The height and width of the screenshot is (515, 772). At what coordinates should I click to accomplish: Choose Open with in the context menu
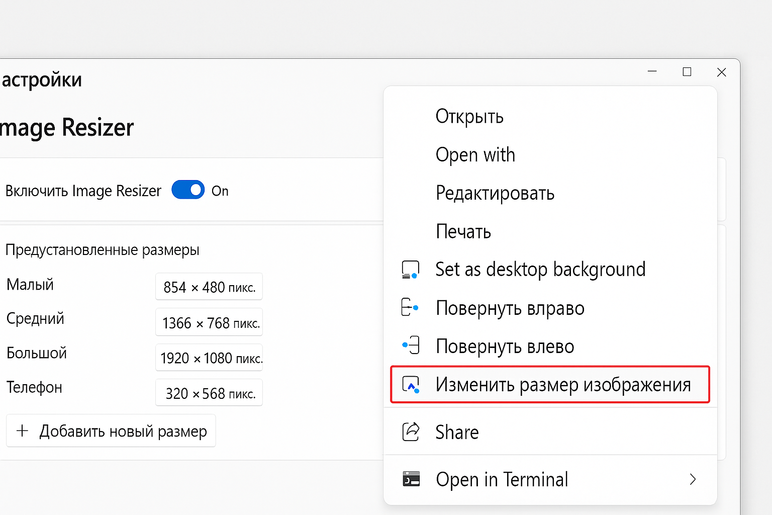coord(475,155)
